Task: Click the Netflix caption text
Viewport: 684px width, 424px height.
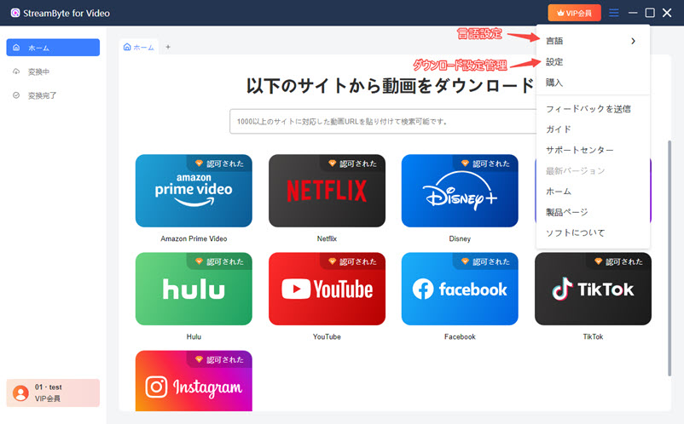Action: 327,238
